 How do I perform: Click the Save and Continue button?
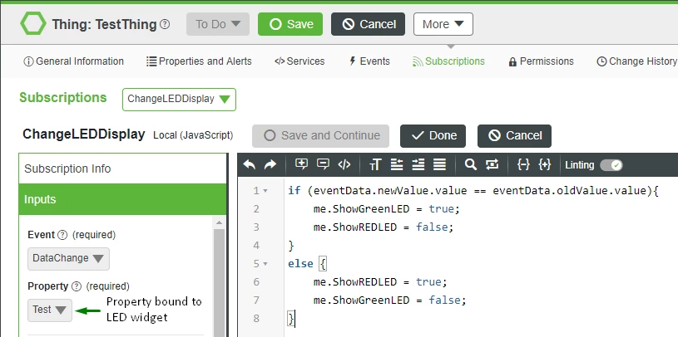320,136
